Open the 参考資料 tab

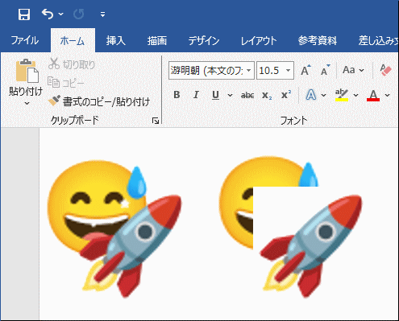tap(318, 40)
